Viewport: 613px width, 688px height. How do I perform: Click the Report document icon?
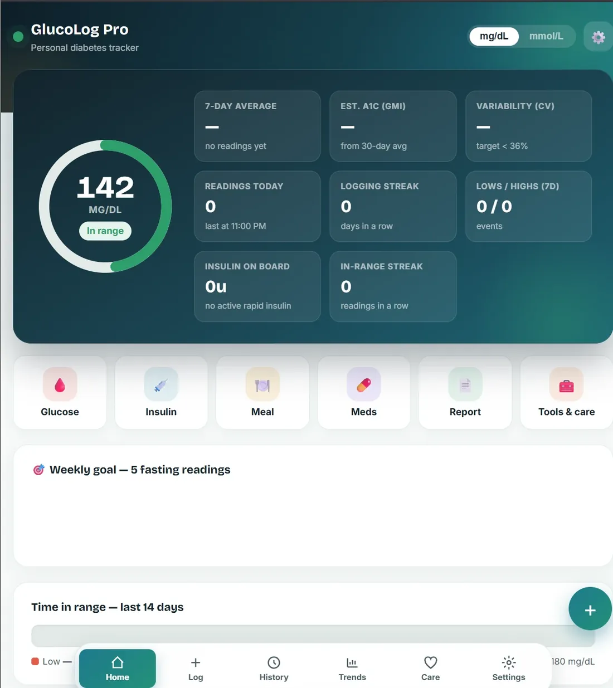click(465, 384)
